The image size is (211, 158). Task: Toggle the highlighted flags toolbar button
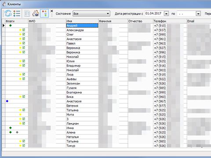(x=44, y=13)
